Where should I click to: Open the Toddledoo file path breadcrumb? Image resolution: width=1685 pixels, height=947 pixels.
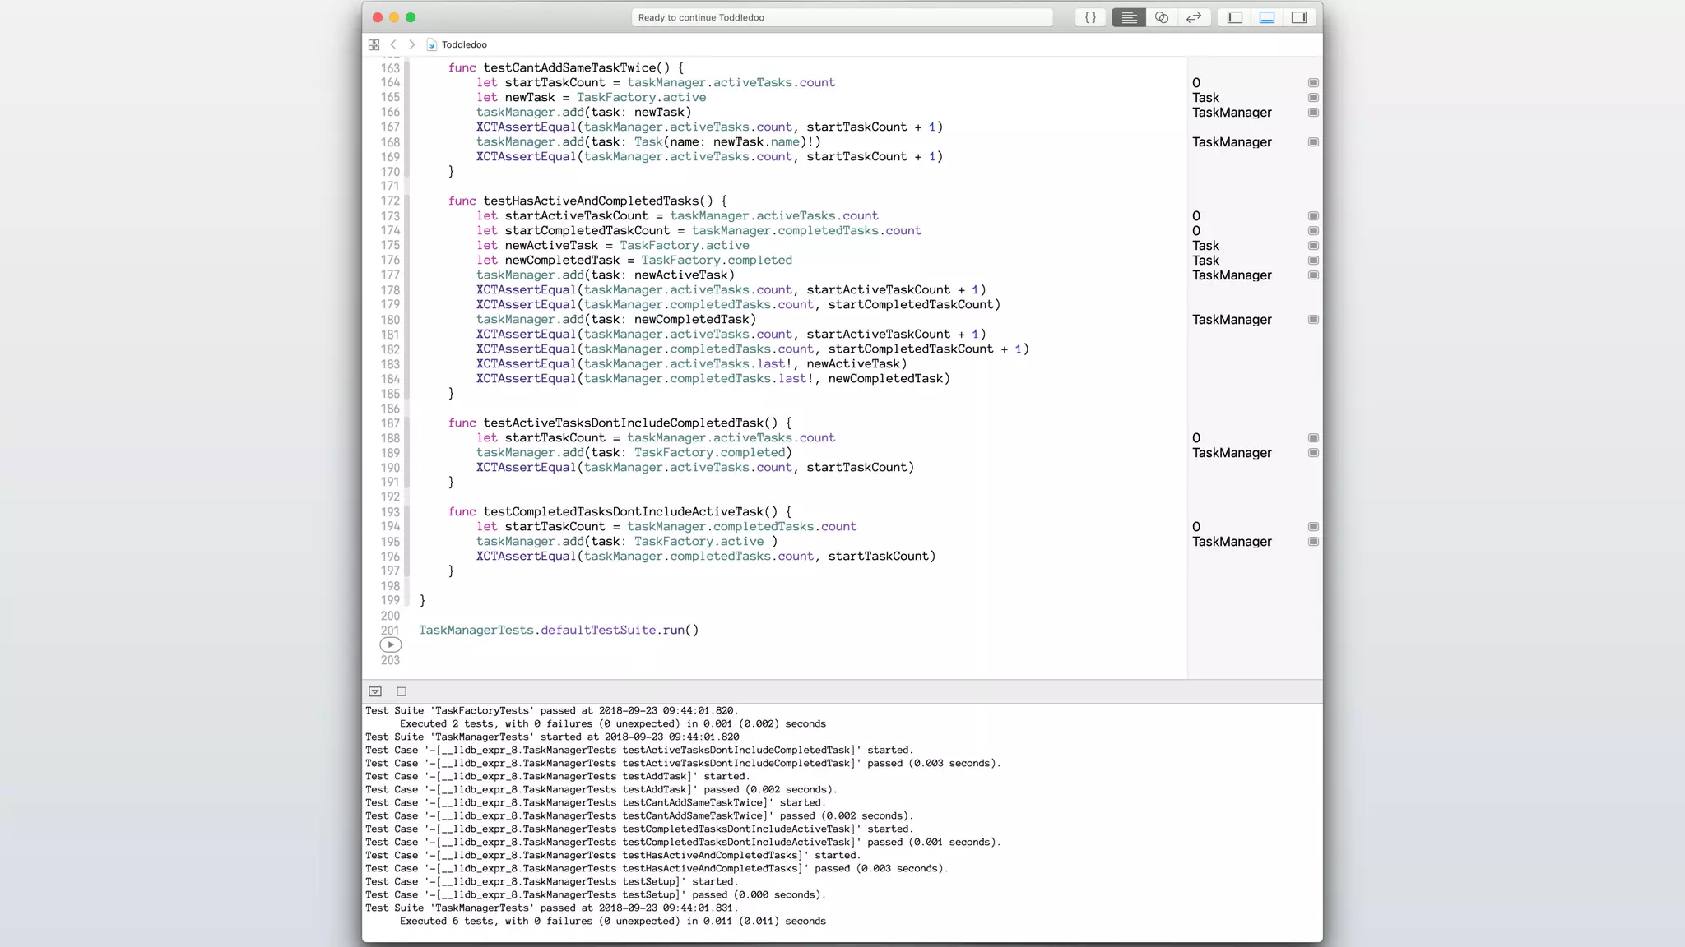pyautogui.click(x=463, y=44)
